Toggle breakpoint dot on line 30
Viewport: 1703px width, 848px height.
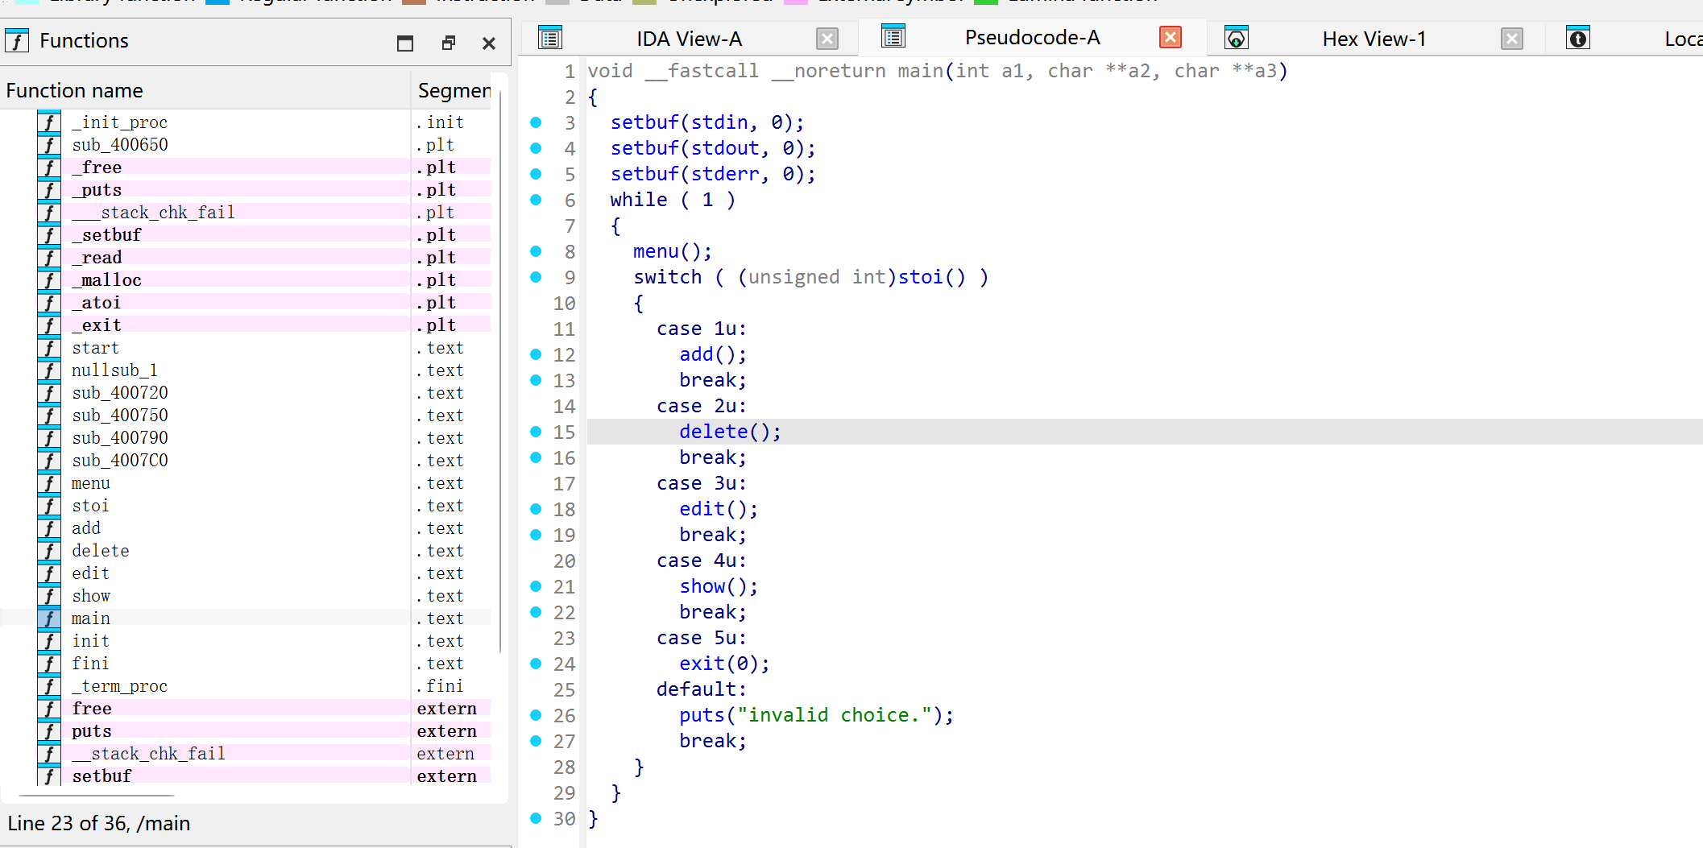536,818
